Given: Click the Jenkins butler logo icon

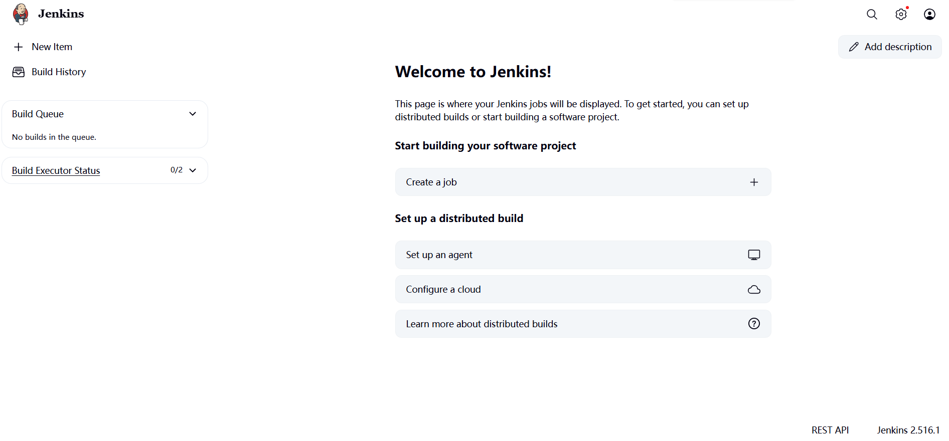Looking at the screenshot, I should point(21,14).
